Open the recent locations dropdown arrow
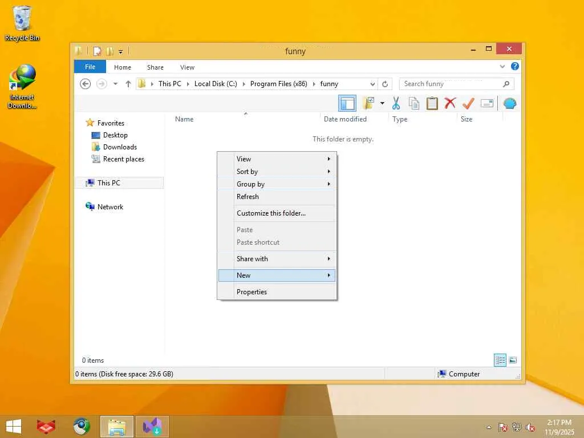 pyautogui.click(x=115, y=84)
